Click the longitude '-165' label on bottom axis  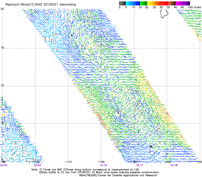101,162
